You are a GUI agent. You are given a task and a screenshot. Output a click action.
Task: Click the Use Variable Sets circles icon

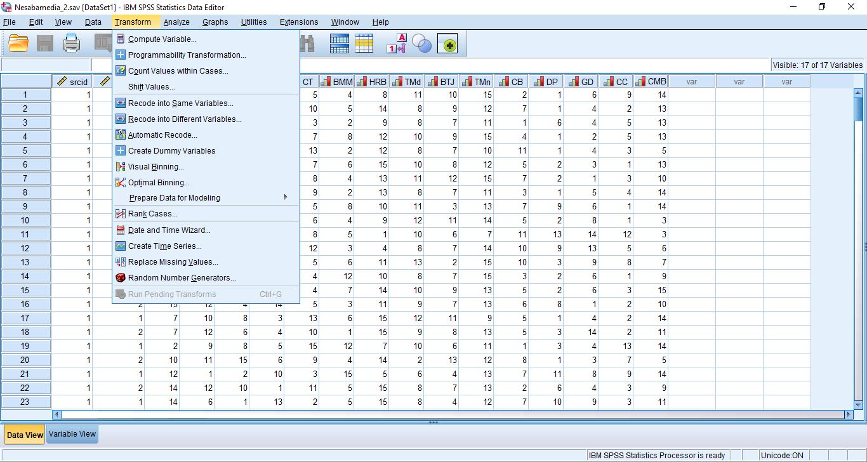coord(421,43)
